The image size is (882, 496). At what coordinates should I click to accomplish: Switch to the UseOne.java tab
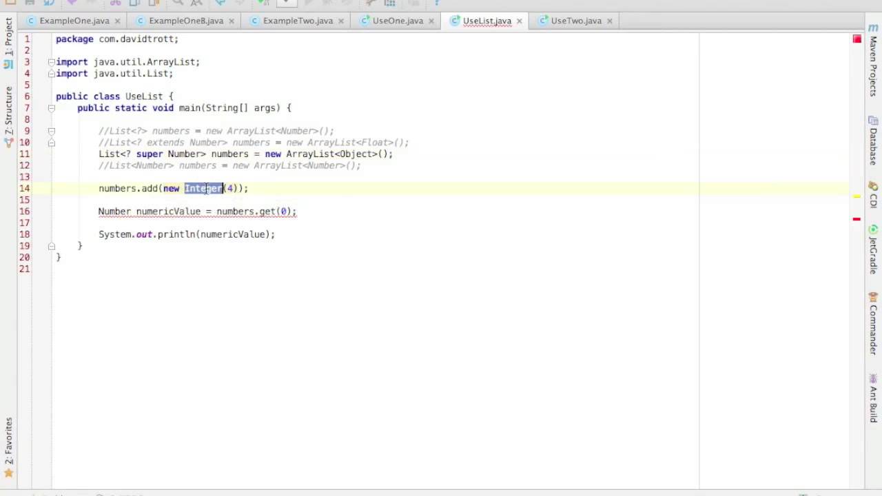398,21
